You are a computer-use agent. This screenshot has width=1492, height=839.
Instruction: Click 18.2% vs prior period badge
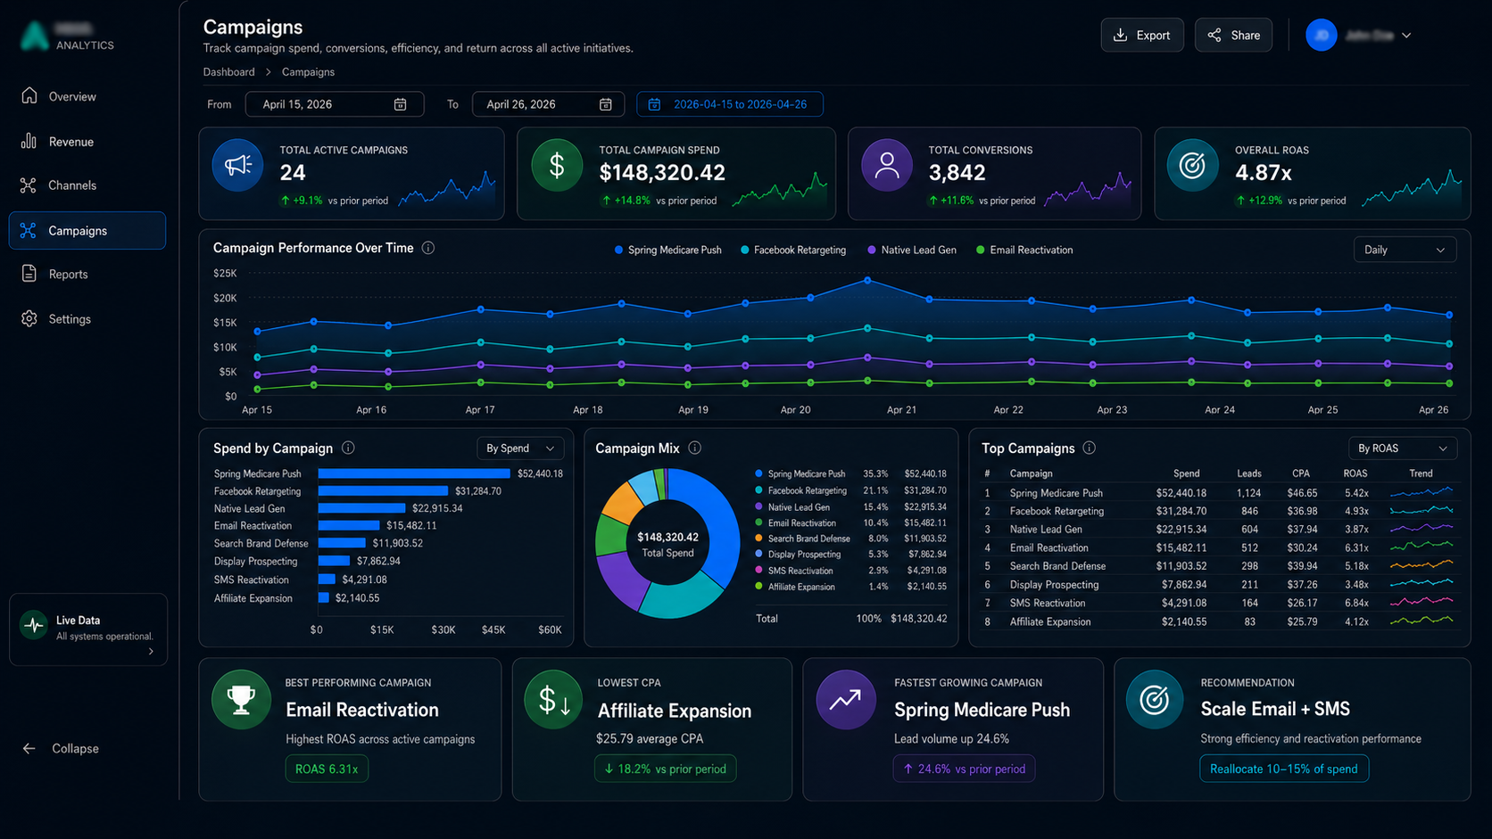click(666, 769)
